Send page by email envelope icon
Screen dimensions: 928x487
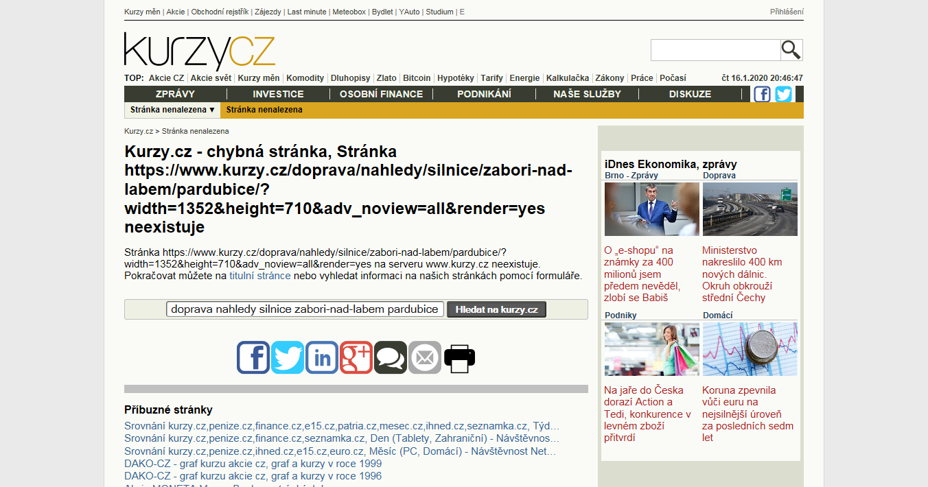click(x=425, y=357)
